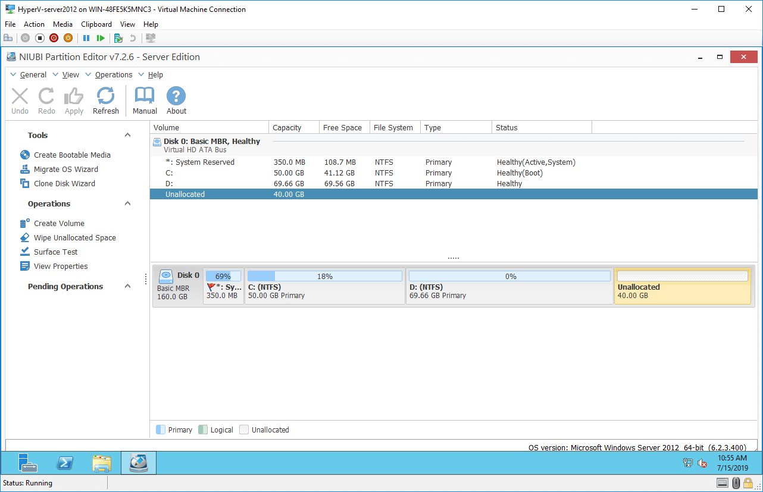
Task: Click Create Volume in sidebar
Action: point(59,224)
